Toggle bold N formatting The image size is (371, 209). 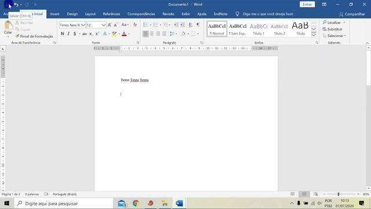tap(63, 34)
